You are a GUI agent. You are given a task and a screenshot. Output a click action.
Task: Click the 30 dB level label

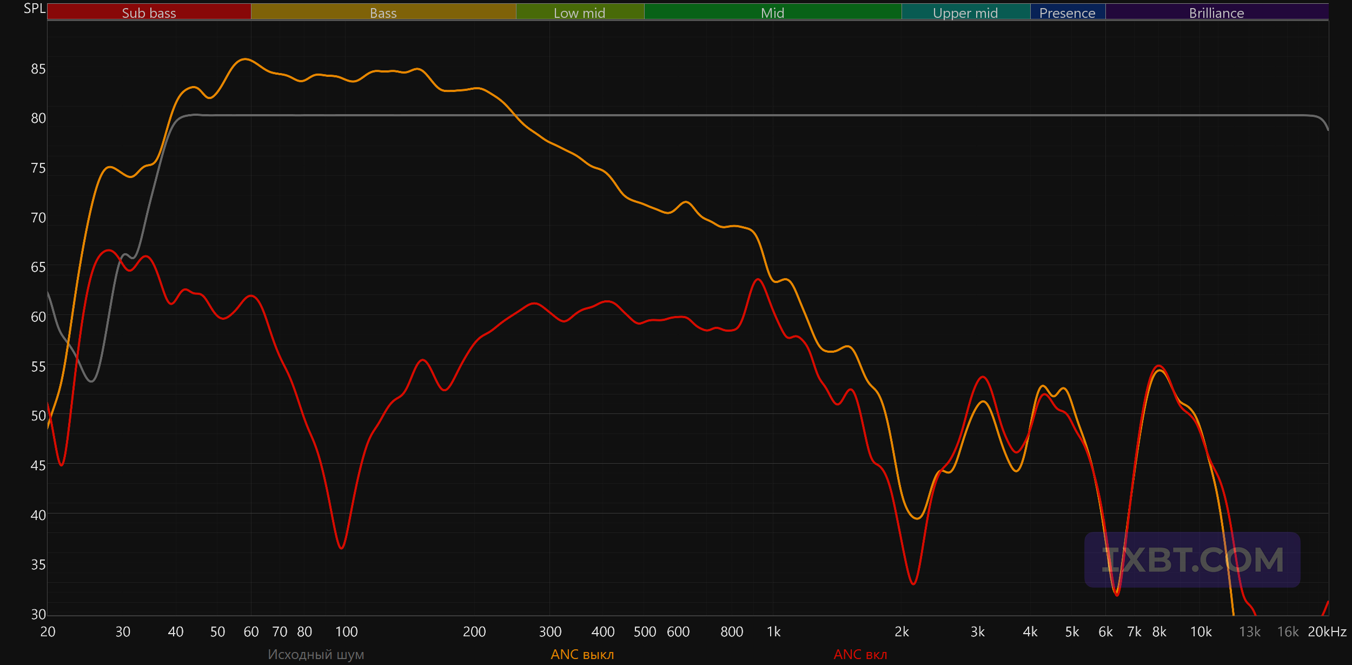coord(38,615)
